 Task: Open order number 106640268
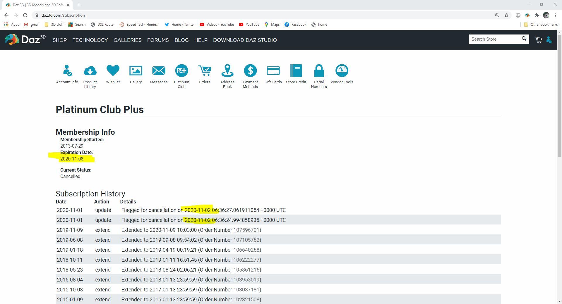pos(246,250)
